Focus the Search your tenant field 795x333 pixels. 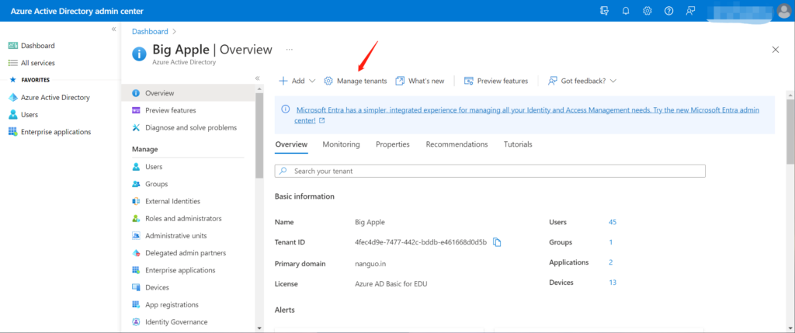click(490, 172)
